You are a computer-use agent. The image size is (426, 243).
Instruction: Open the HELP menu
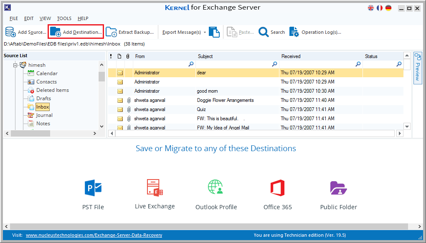pos(83,18)
